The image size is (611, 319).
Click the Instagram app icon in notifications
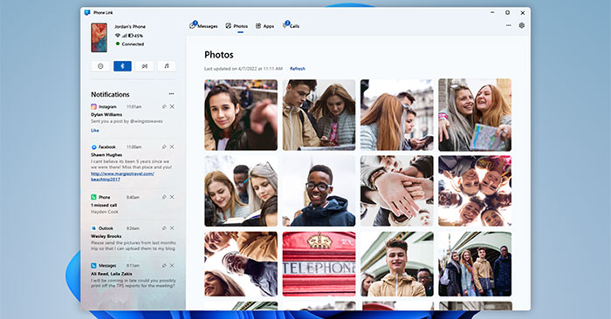click(x=93, y=106)
